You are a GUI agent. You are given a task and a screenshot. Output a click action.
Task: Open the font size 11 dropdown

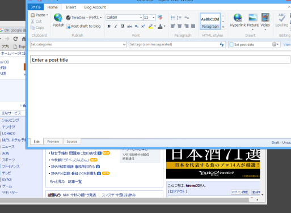[x=154, y=18]
